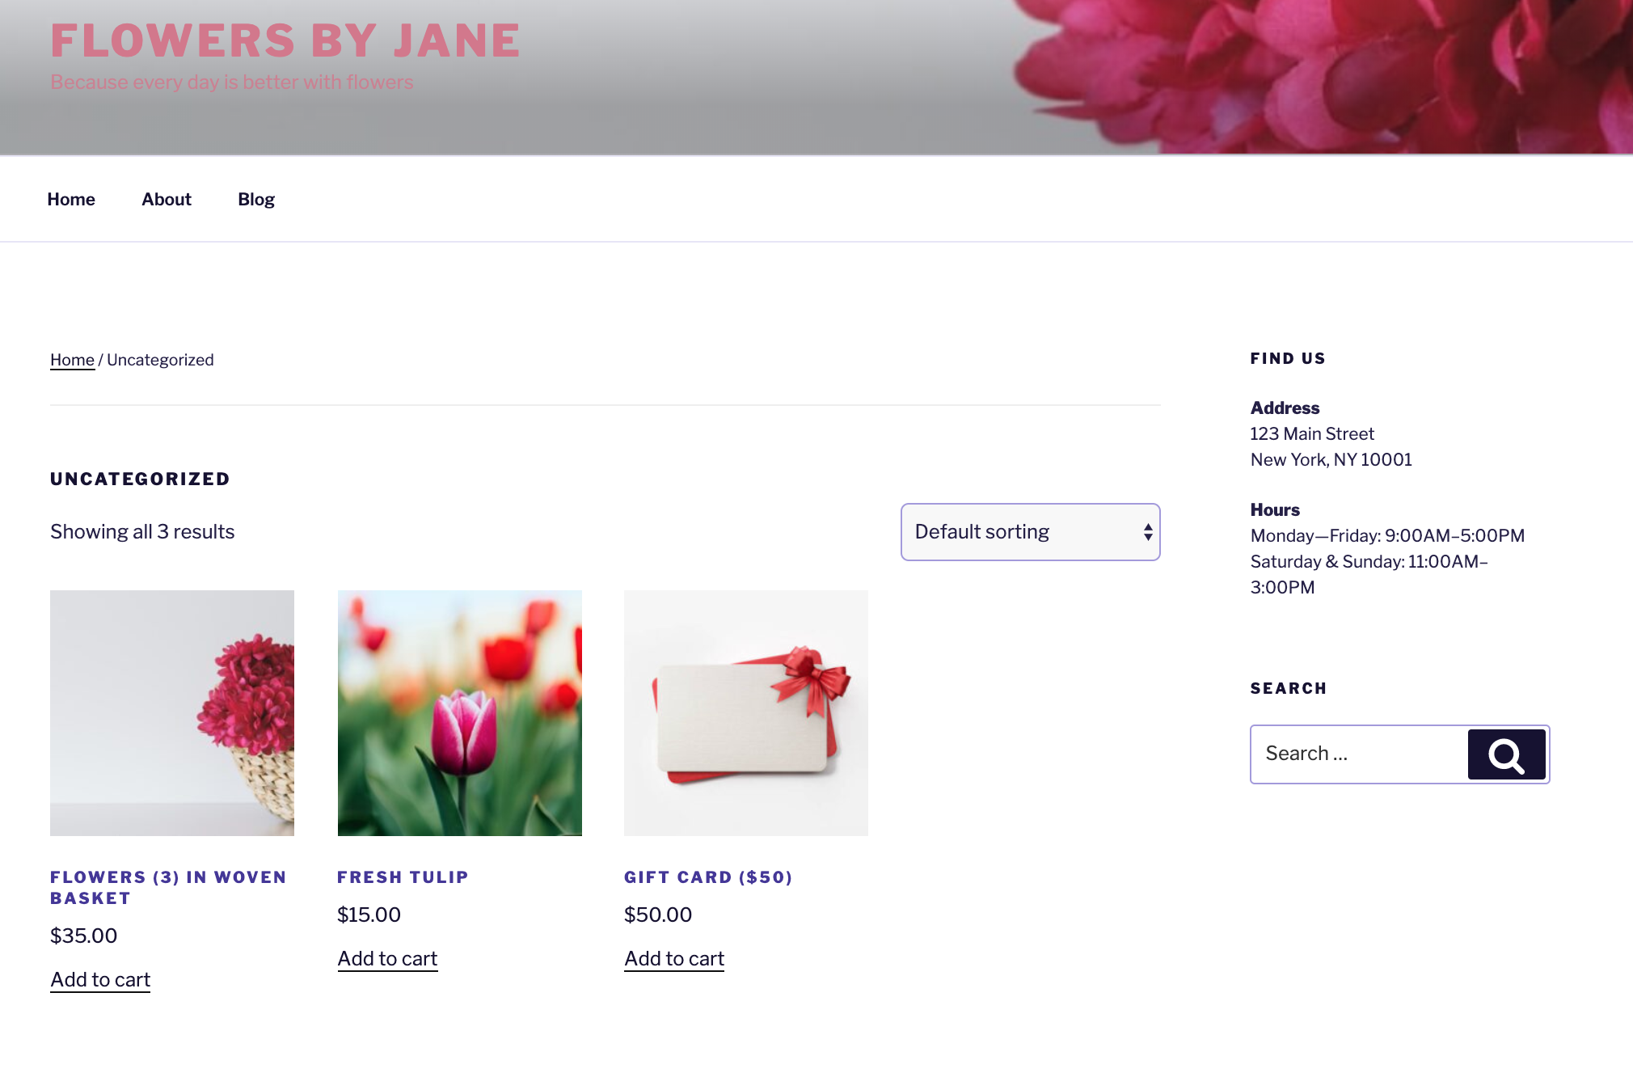Open the woven basket flowers thumbnail
The width and height of the screenshot is (1633, 1090).
point(172,712)
